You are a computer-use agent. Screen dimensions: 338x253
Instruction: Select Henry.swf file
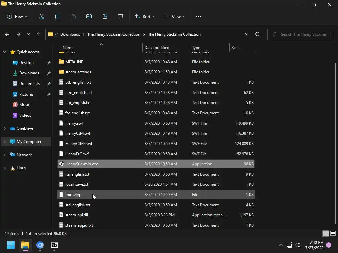coord(156,123)
